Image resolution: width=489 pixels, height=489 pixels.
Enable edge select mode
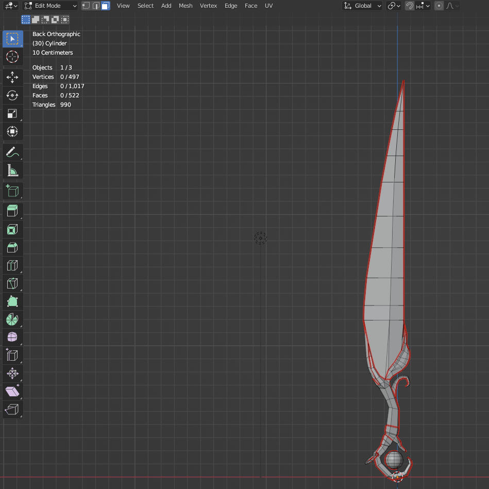click(96, 6)
